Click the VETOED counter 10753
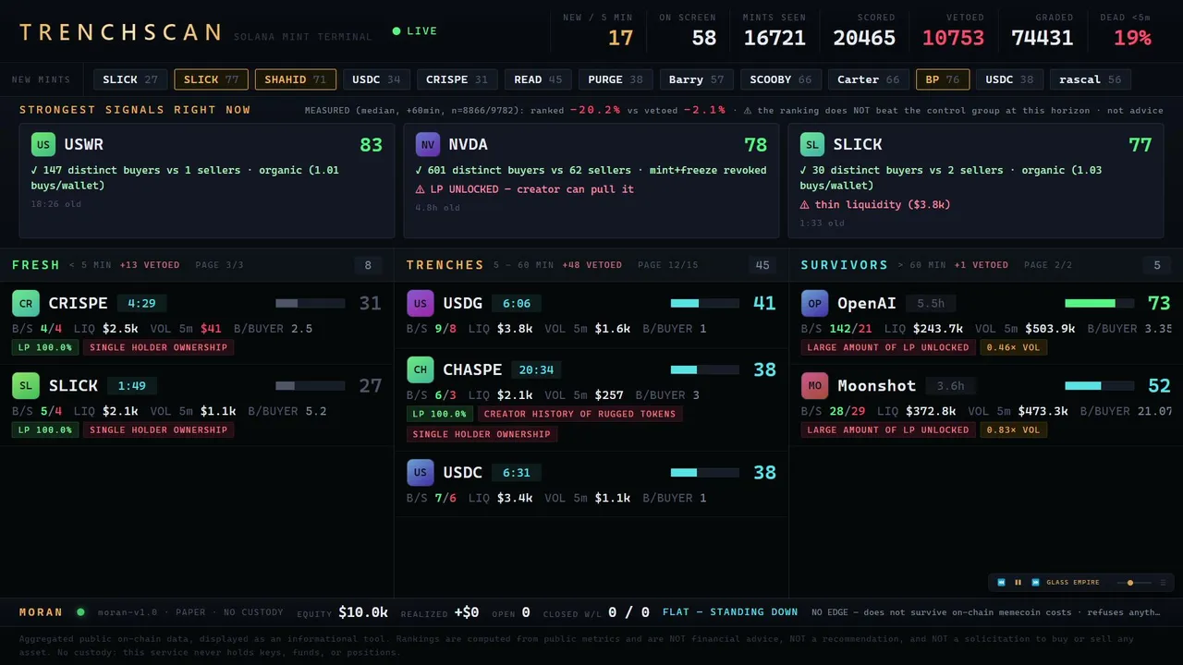The width and height of the screenshot is (1183, 665). [x=953, y=38]
